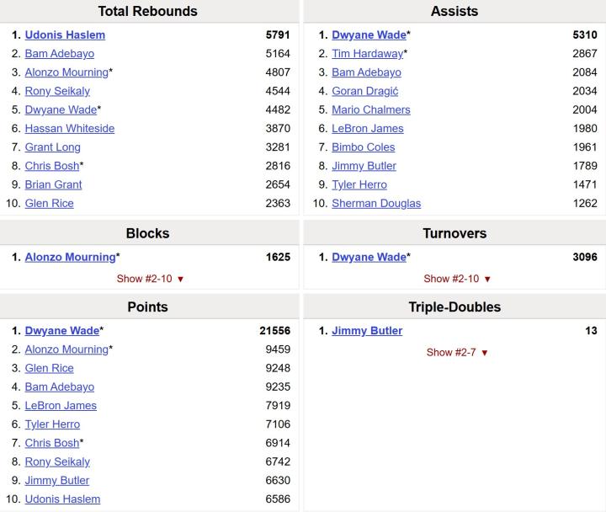606x512 pixels.
Task: Open Brian Grant player link
Action: [53, 184]
